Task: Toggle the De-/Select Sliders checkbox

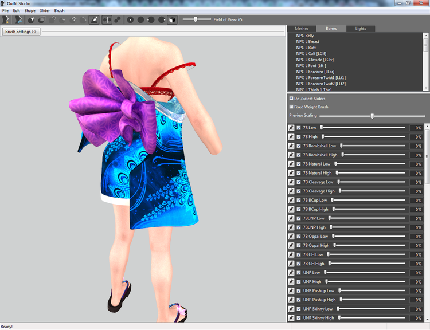Action: [x=291, y=98]
